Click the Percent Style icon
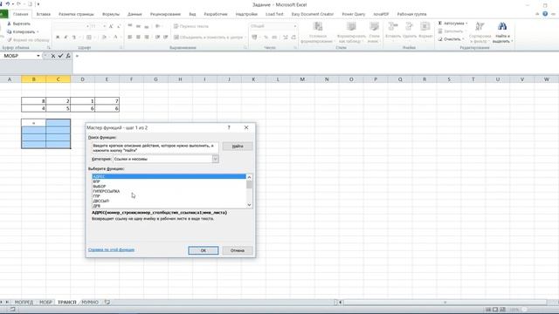The image size is (559, 314). click(x=266, y=37)
